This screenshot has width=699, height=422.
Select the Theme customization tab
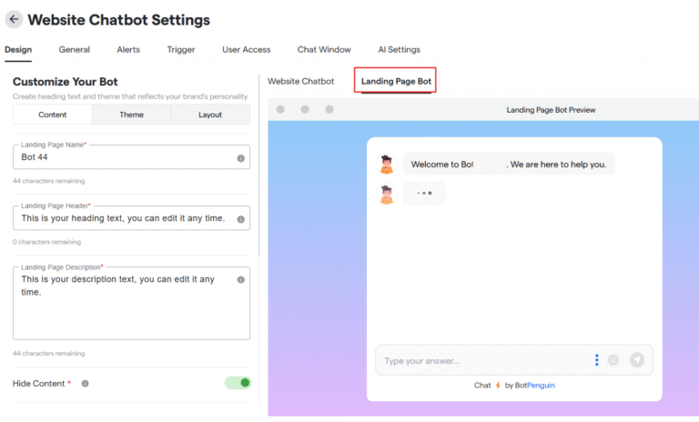[131, 115]
